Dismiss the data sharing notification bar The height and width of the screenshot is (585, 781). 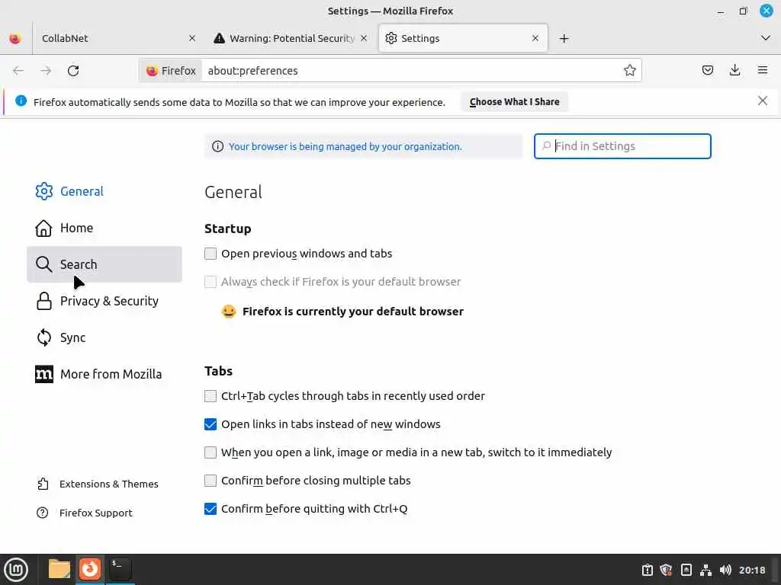tap(762, 101)
